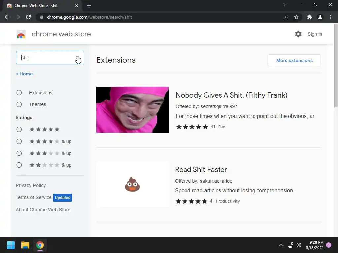Open volume control tray icon
The height and width of the screenshot is (253, 338).
[x=298, y=245]
